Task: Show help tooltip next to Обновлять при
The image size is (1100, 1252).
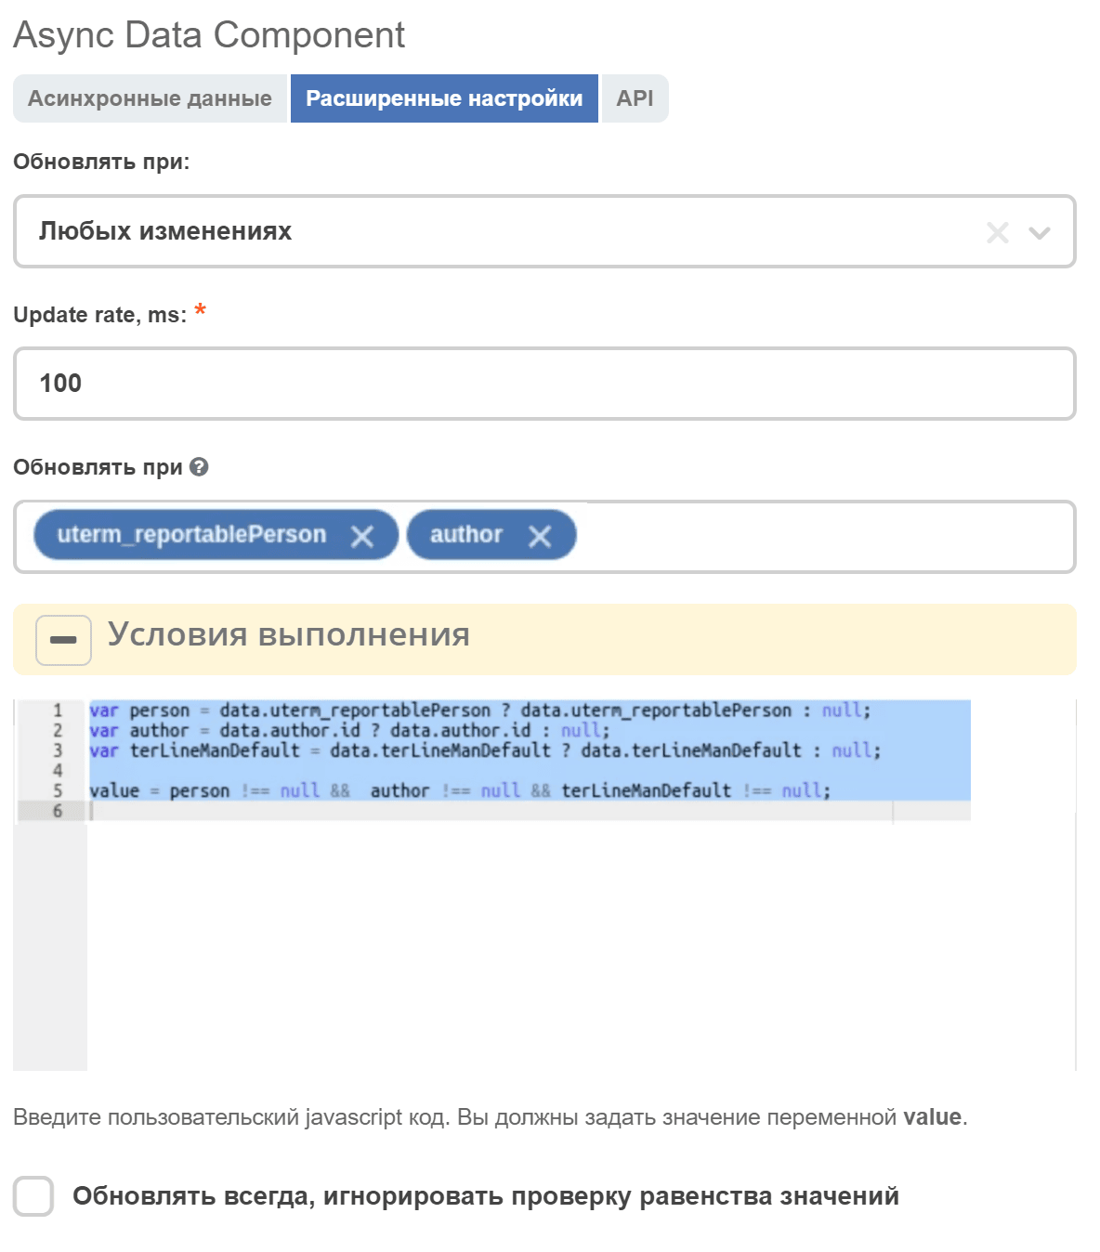Action: point(199,467)
